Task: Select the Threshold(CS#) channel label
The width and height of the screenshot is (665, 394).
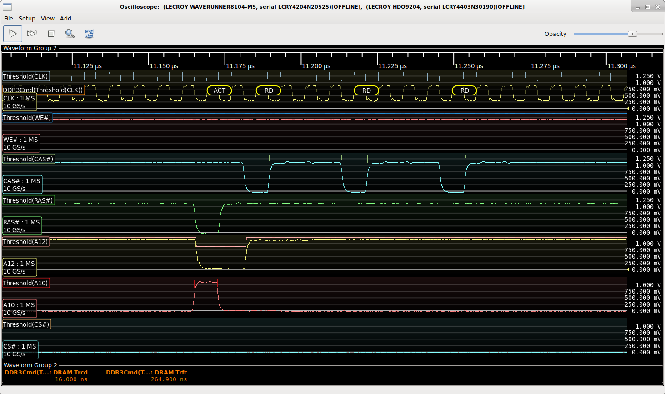Action: (26, 324)
